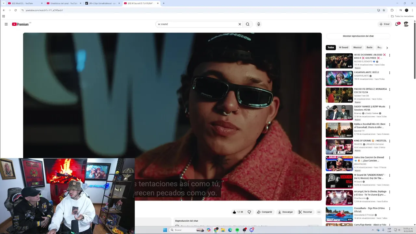Open Todos los marcadores folder
Viewport: 416px width, 234px height.
click(402, 16)
